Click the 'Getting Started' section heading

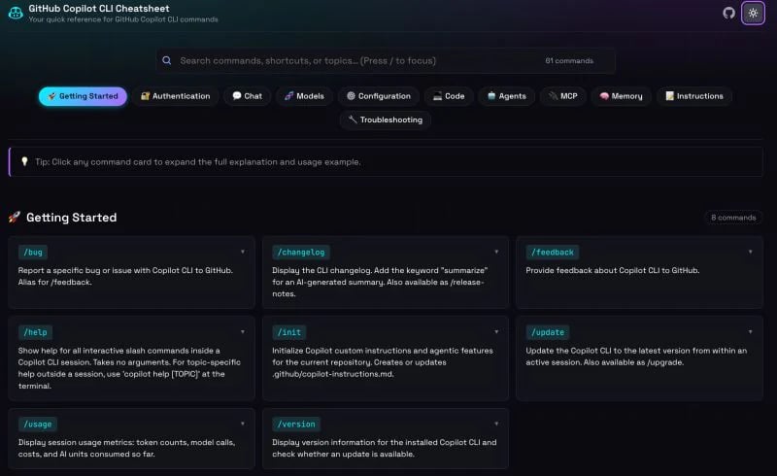tap(71, 218)
